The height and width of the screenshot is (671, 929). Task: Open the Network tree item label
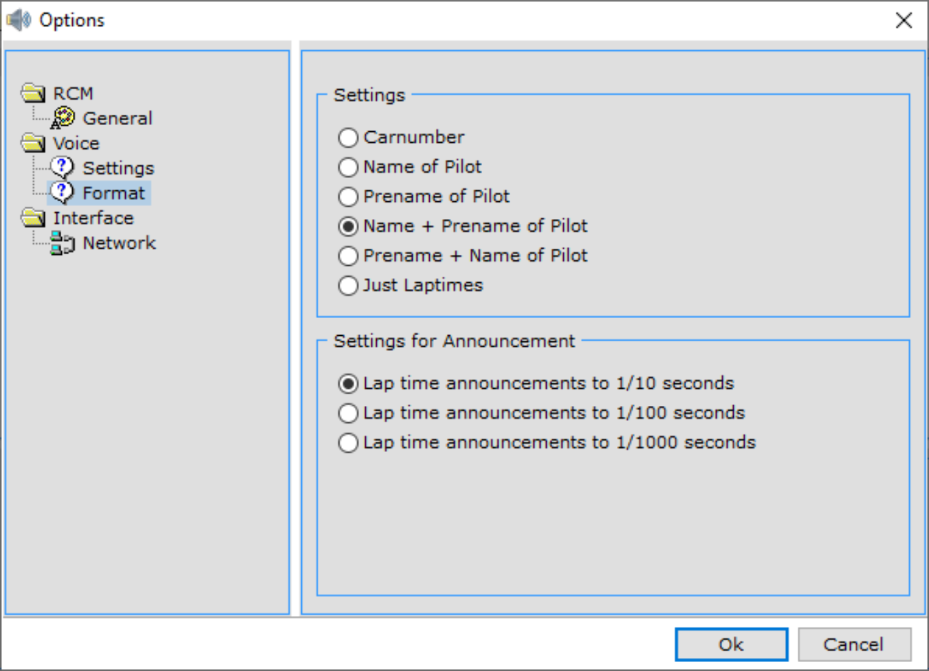tap(119, 243)
